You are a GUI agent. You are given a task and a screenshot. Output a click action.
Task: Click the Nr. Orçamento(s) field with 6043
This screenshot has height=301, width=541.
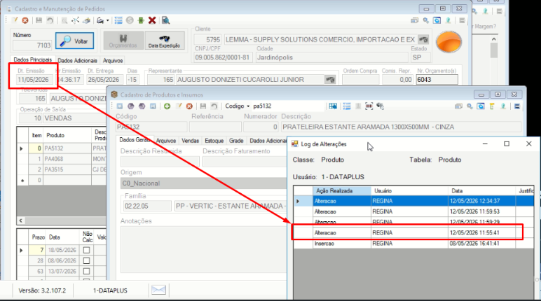[437, 80]
